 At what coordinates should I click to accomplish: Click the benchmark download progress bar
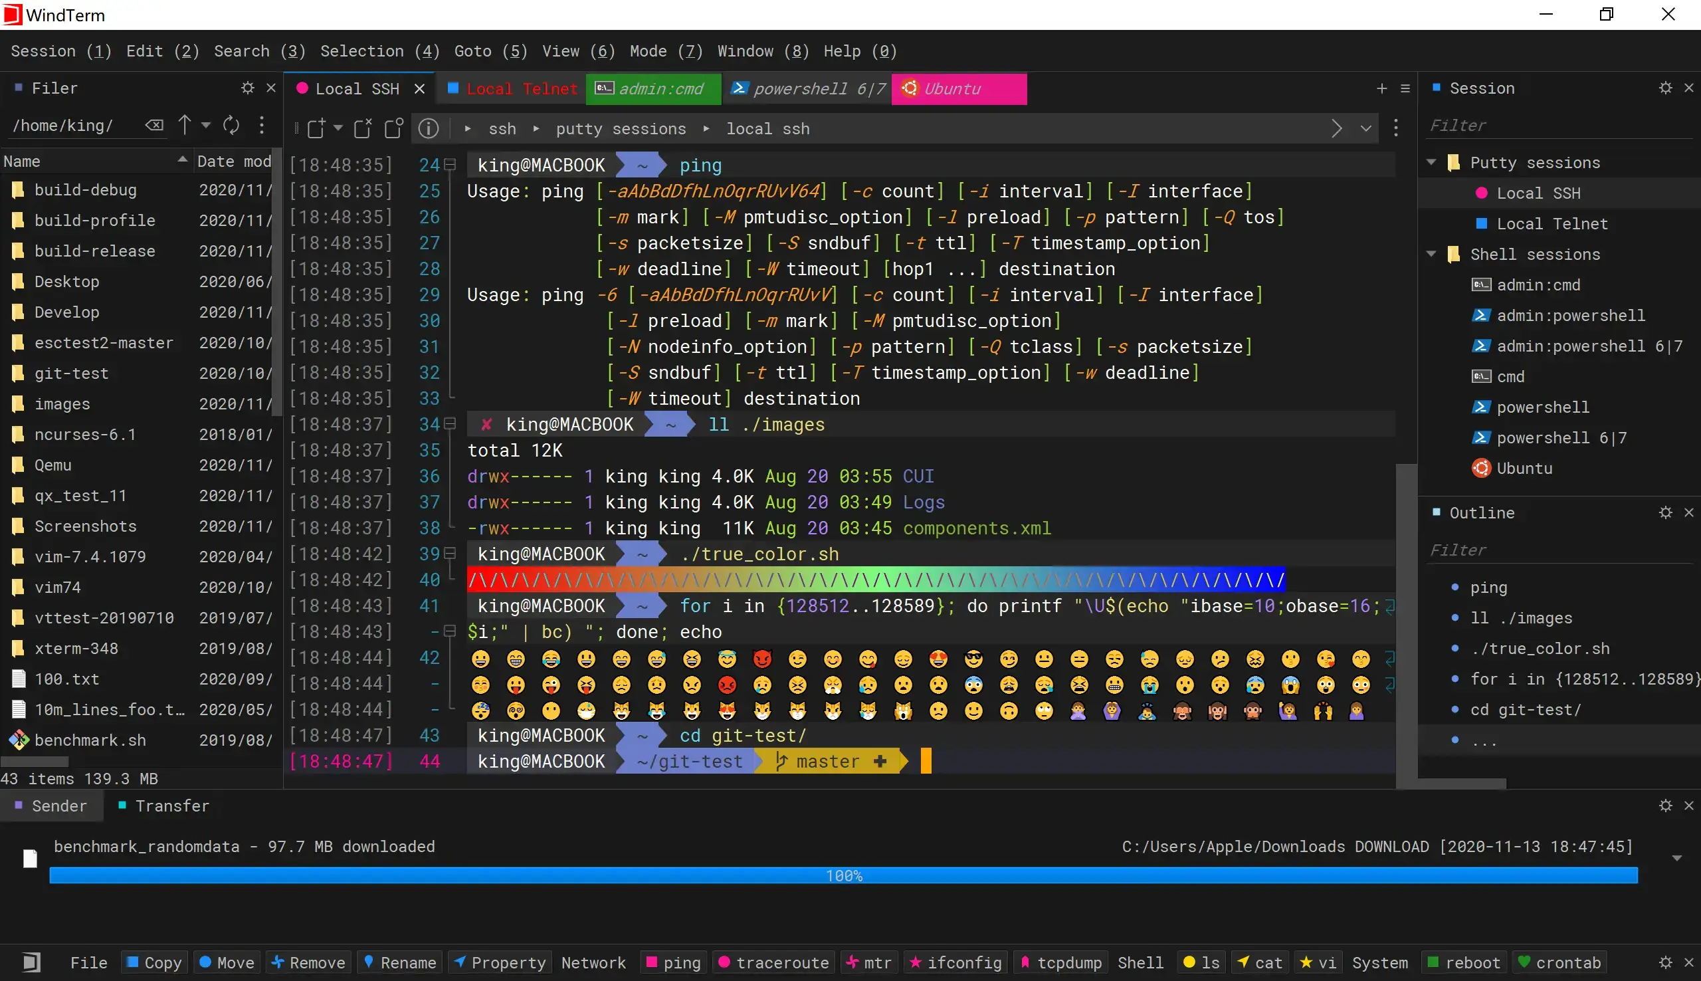(x=843, y=875)
